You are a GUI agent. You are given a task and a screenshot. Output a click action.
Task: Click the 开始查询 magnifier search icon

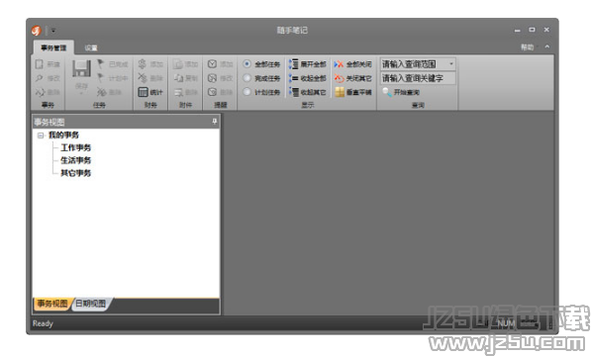click(x=387, y=92)
